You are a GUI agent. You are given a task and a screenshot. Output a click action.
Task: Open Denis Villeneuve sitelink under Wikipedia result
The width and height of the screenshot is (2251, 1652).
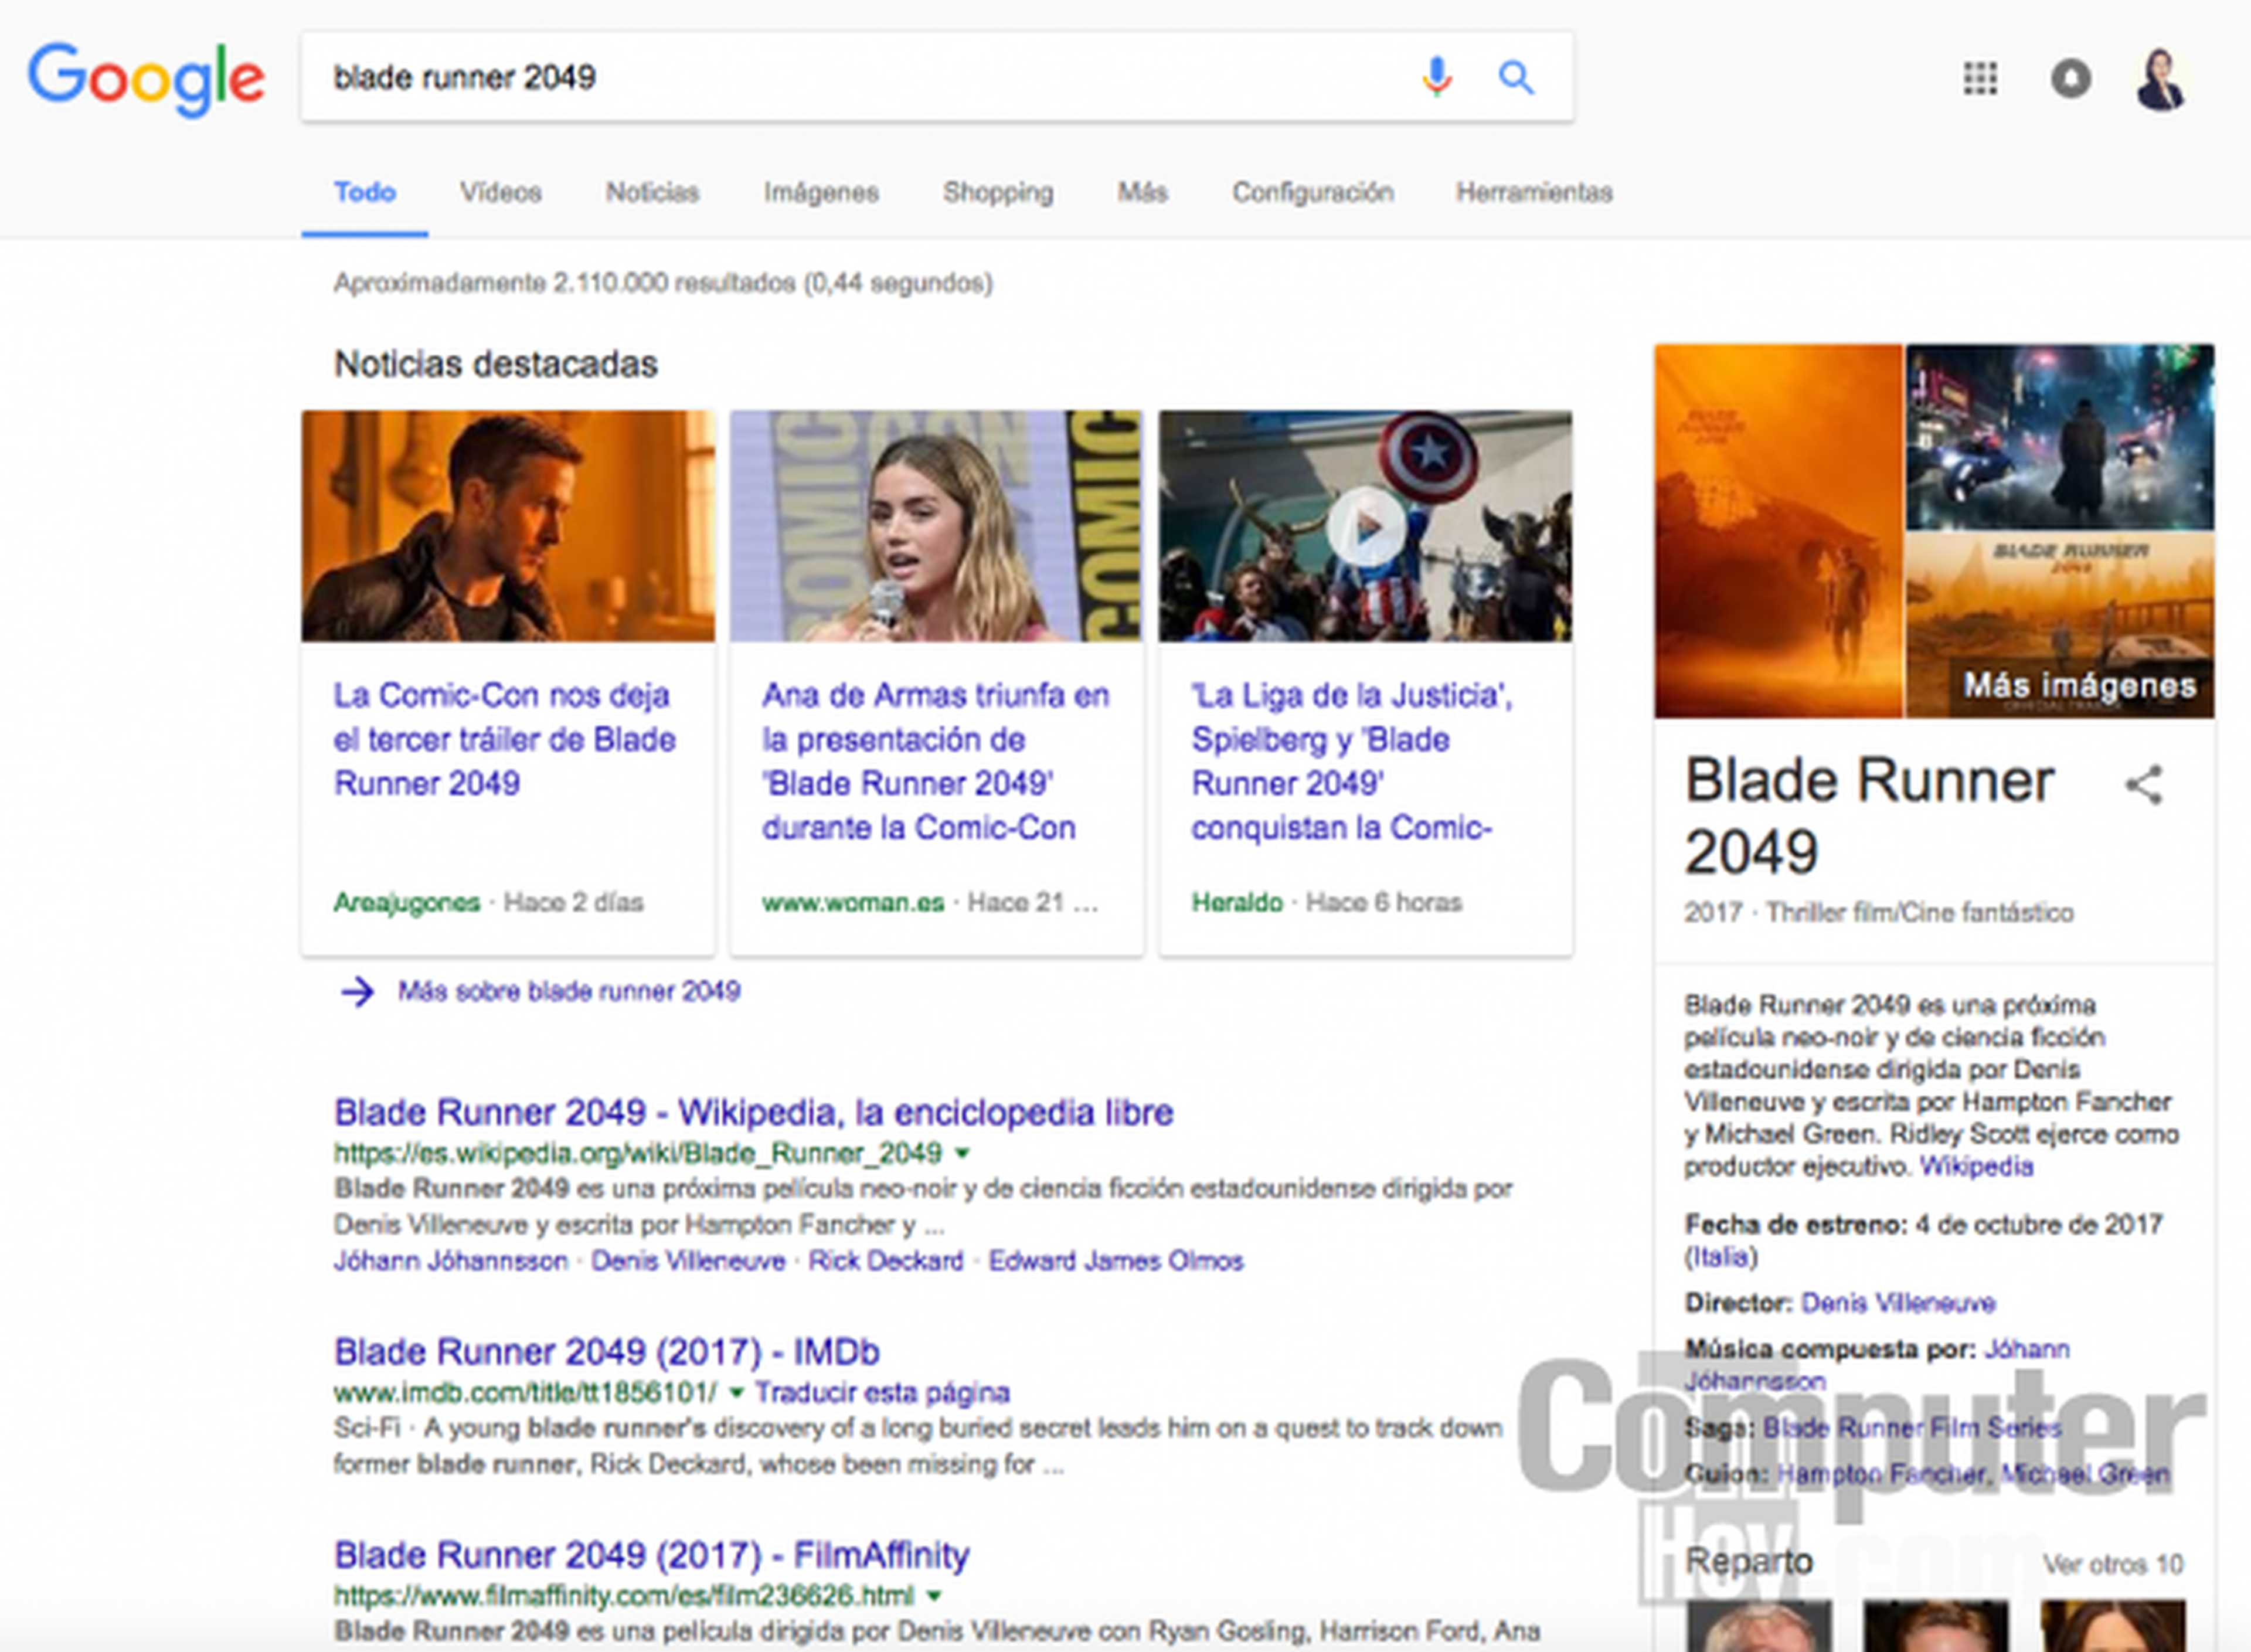[688, 1261]
